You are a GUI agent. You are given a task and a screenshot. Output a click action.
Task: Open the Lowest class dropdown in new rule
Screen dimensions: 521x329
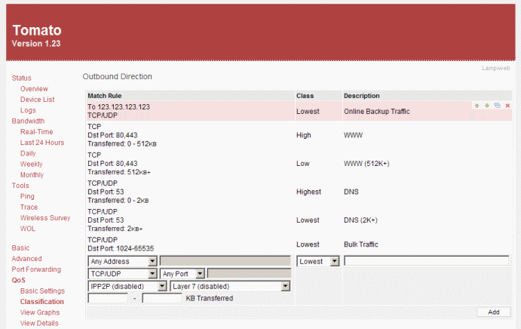[318, 262]
